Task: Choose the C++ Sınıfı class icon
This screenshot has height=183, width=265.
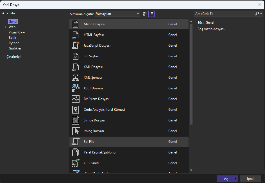Action: coord(75,163)
